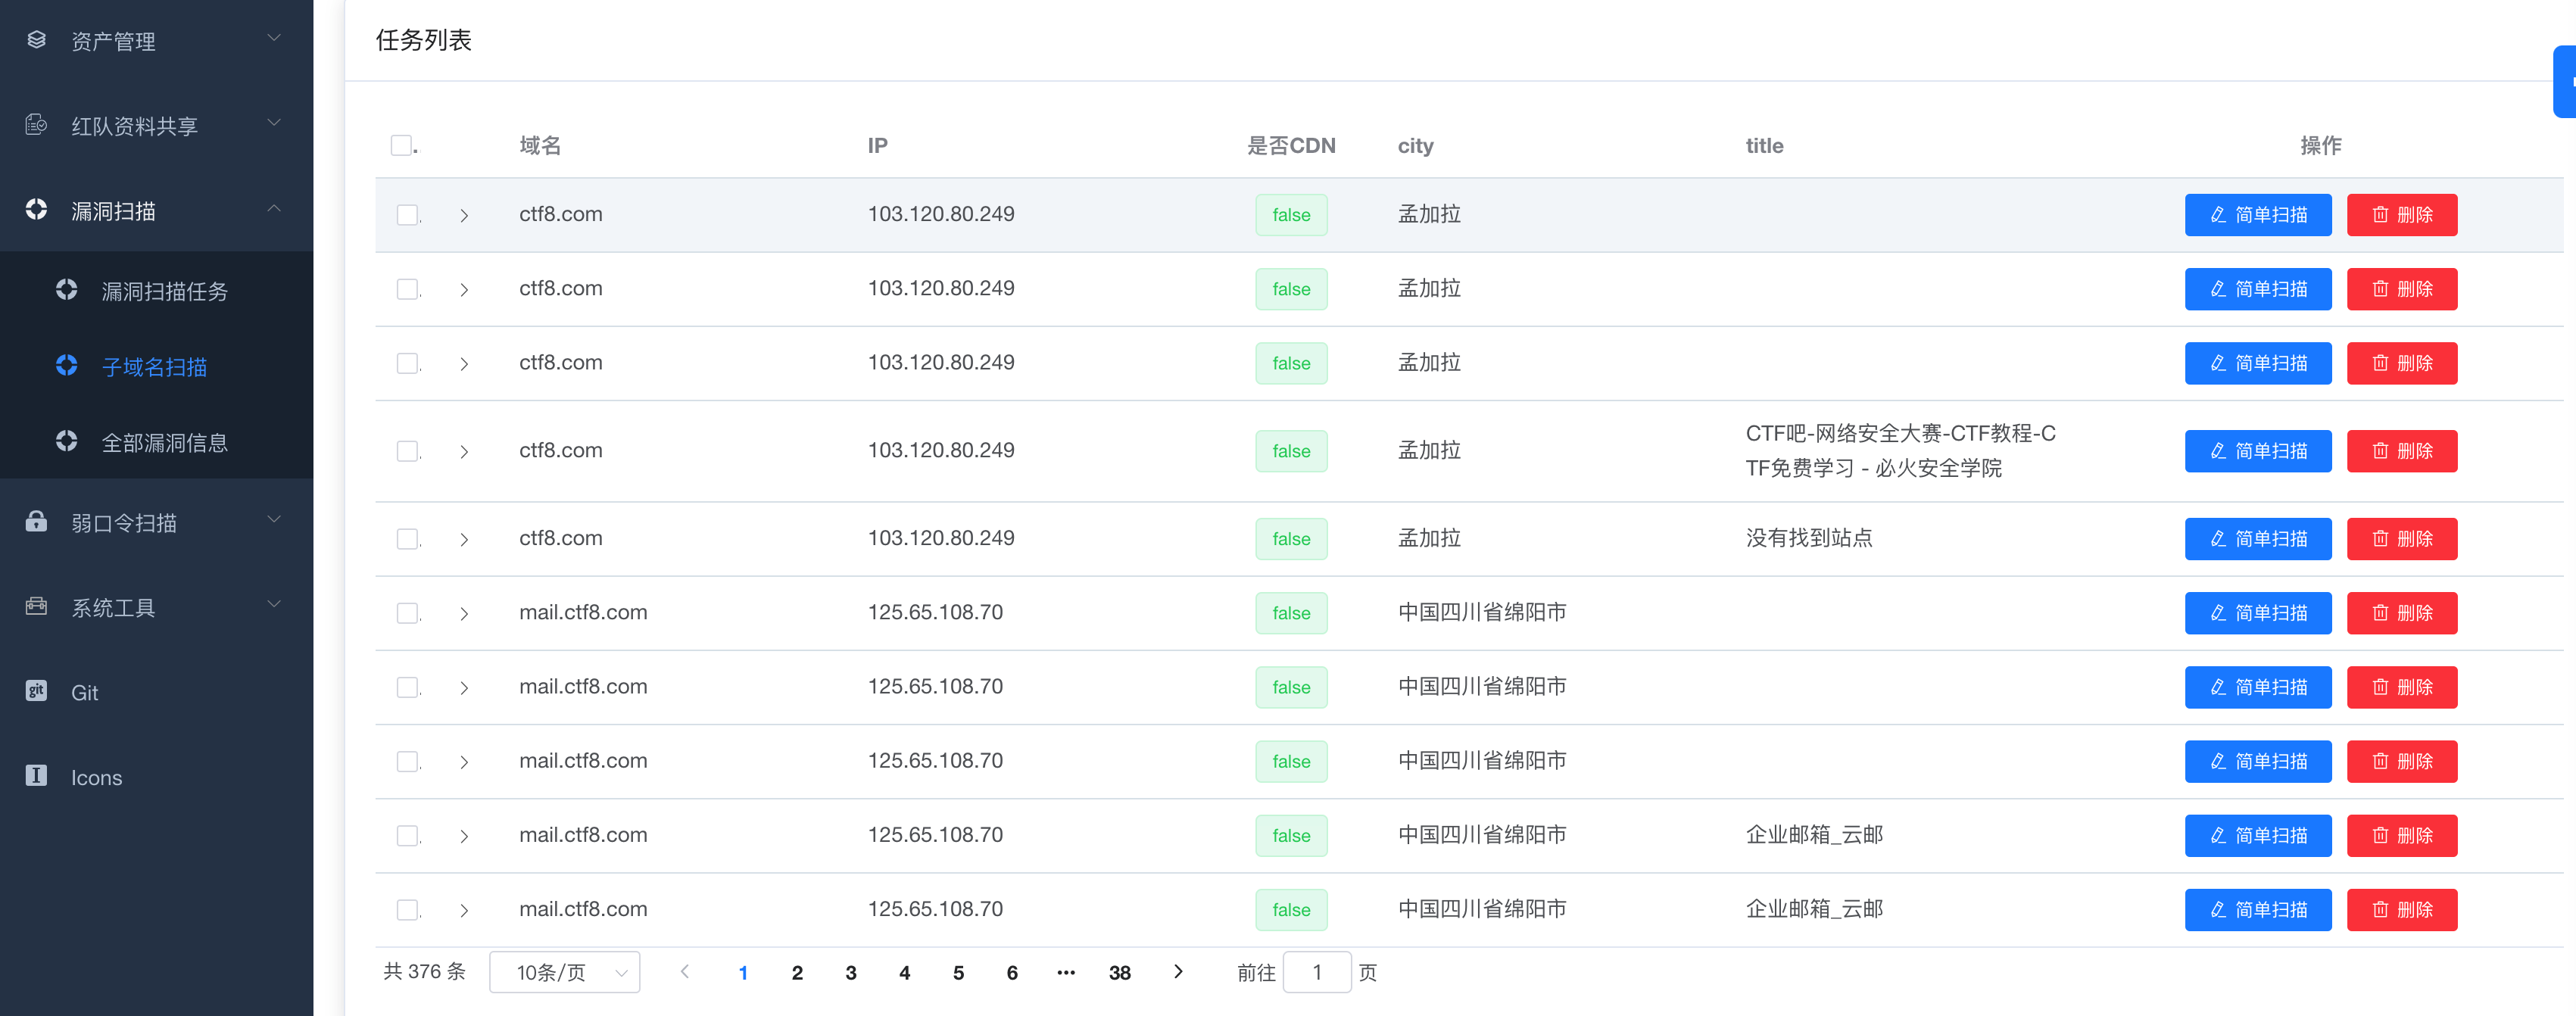
Task: Toggle the select-all checkbox in table header
Action: pos(401,146)
